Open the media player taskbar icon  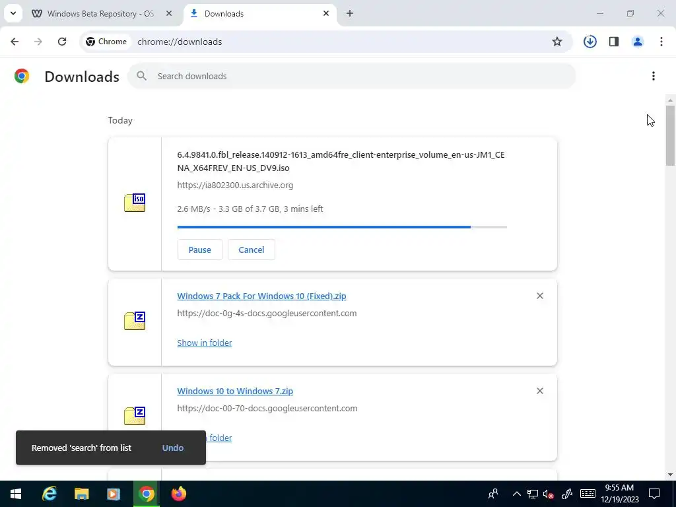114,494
